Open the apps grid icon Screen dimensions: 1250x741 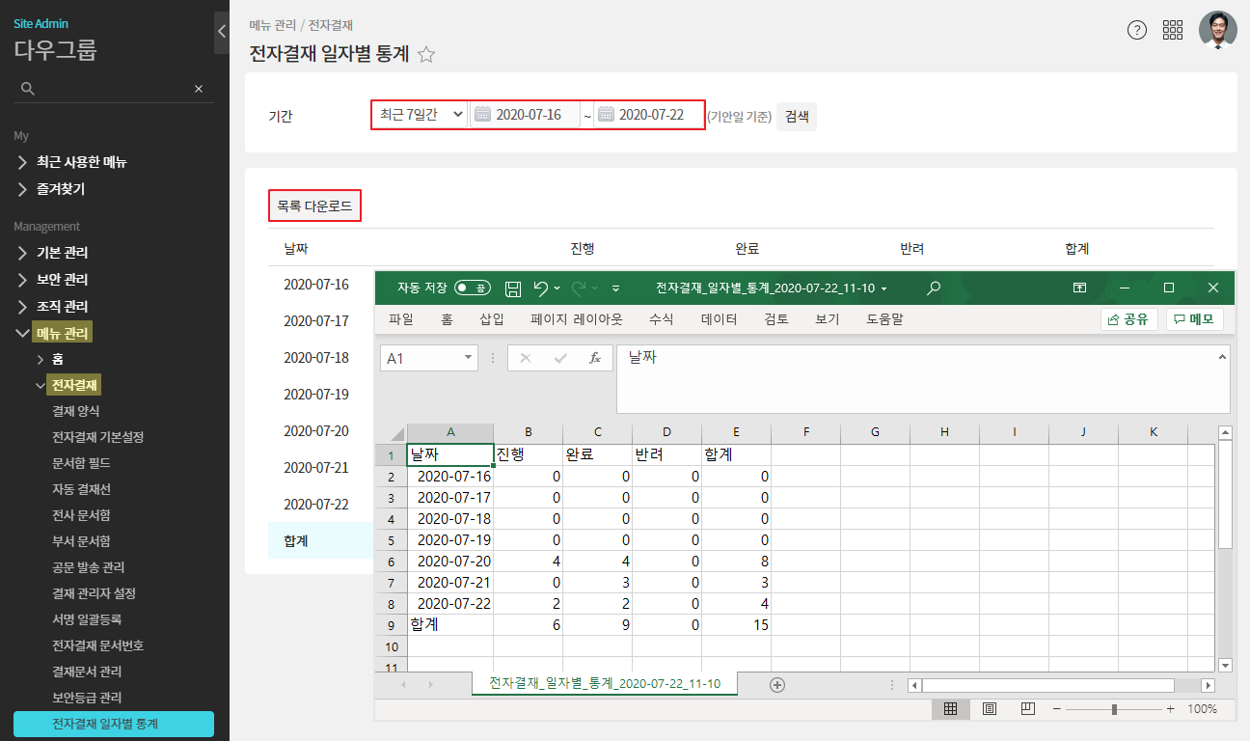click(1173, 30)
